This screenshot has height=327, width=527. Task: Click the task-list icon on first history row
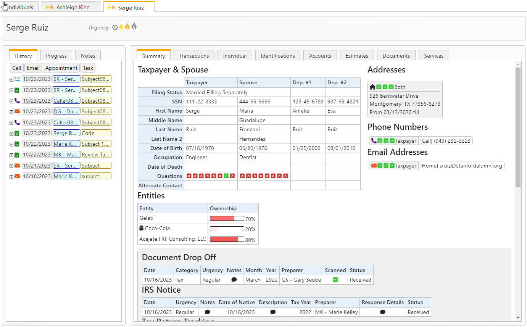pos(17,79)
